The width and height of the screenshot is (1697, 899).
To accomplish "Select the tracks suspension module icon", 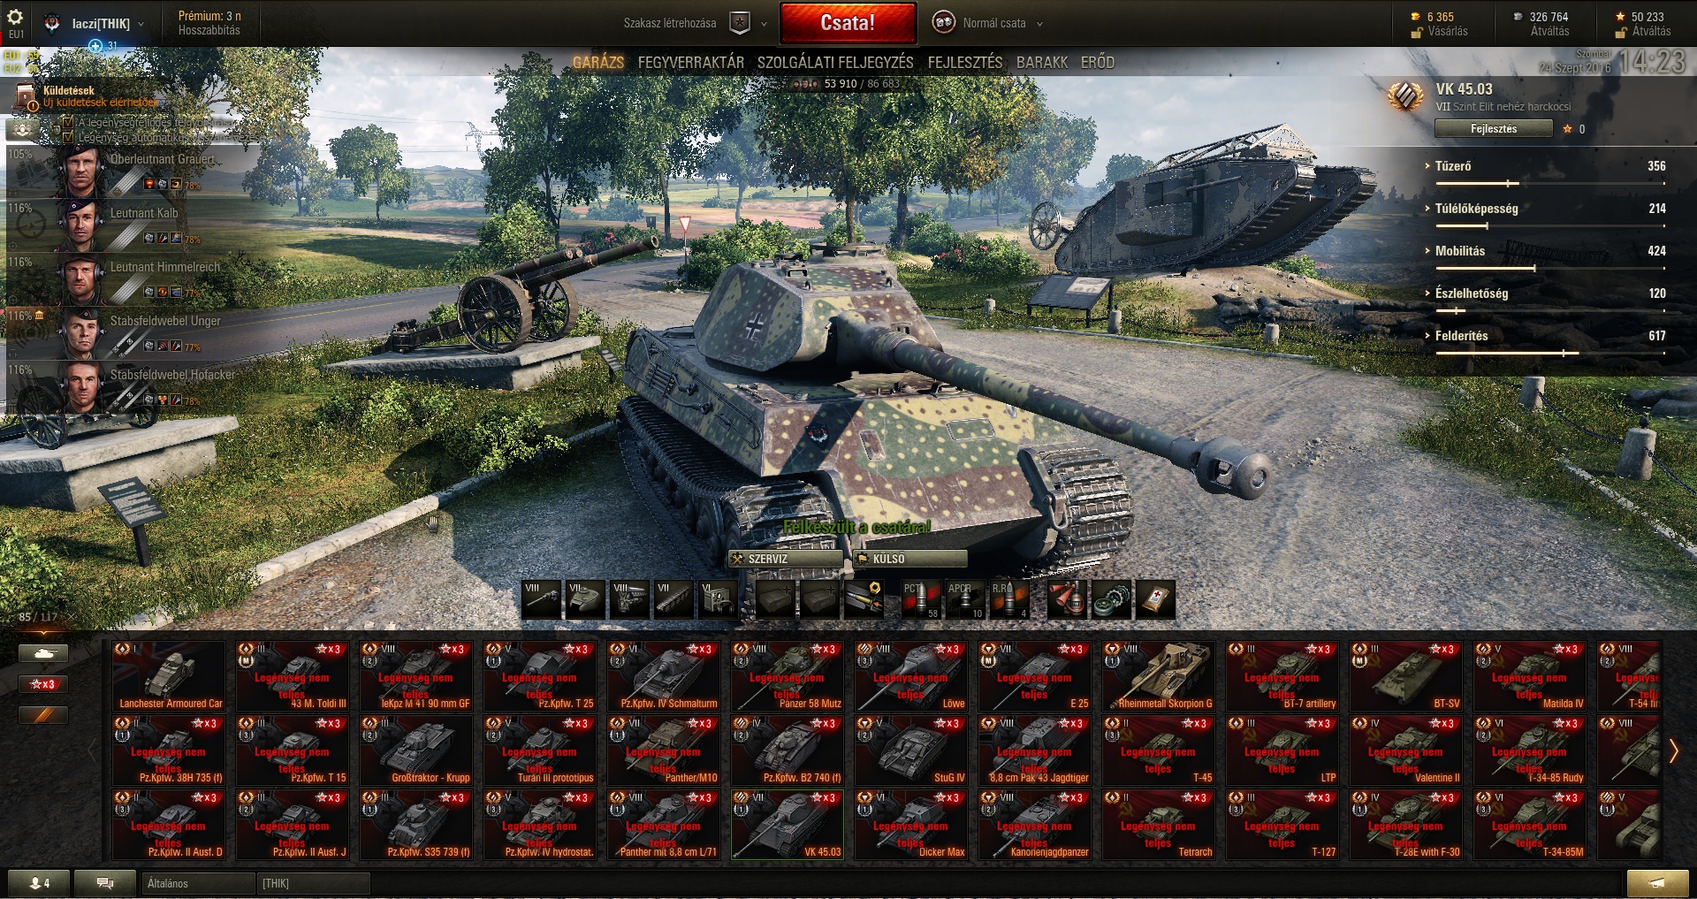I will 674,599.
